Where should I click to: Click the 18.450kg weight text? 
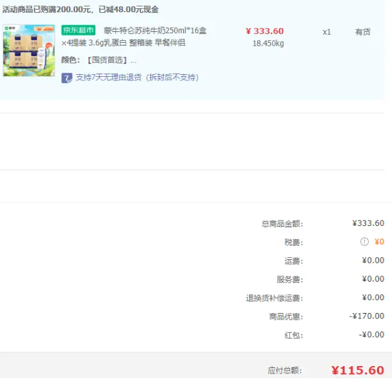[268, 44]
